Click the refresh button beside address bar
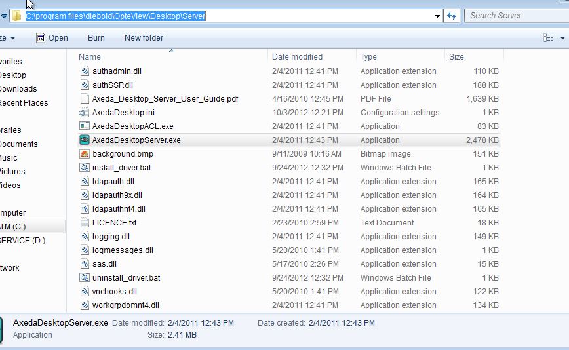The image size is (569, 350). (x=452, y=16)
